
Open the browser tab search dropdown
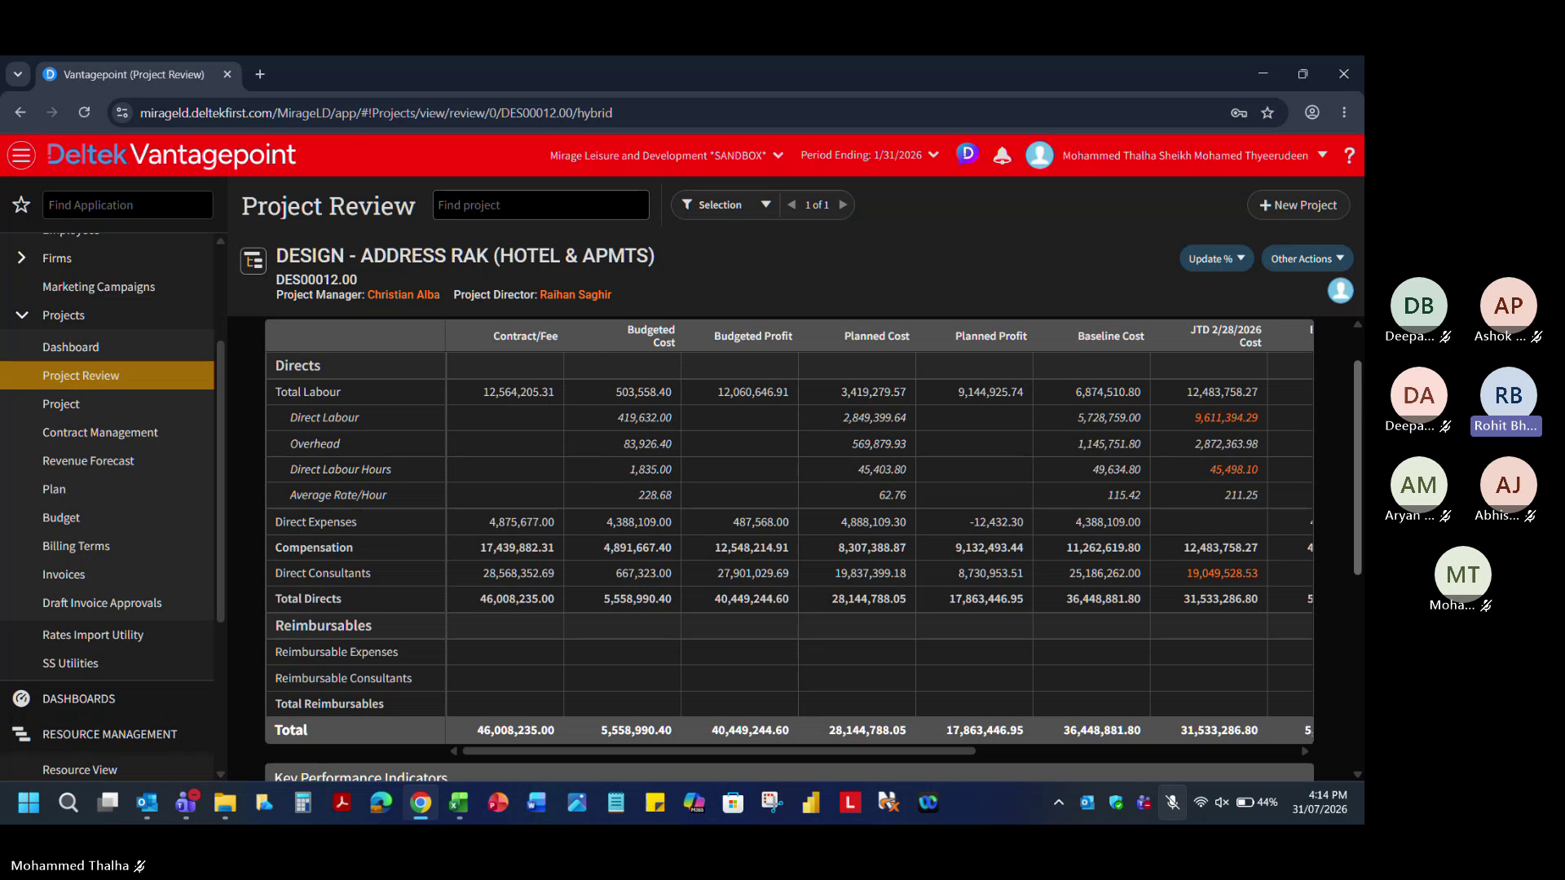coord(18,74)
